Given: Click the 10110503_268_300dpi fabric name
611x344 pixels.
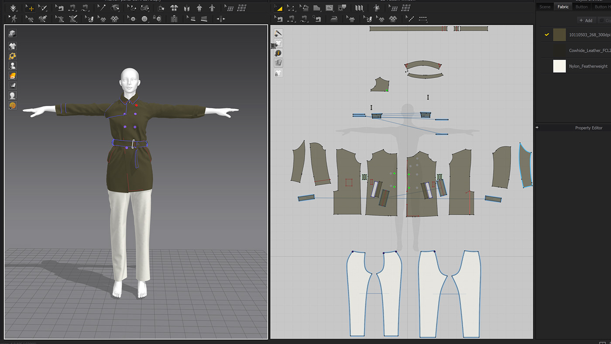Looking at the screenshot, I should (x=590, y=34).
